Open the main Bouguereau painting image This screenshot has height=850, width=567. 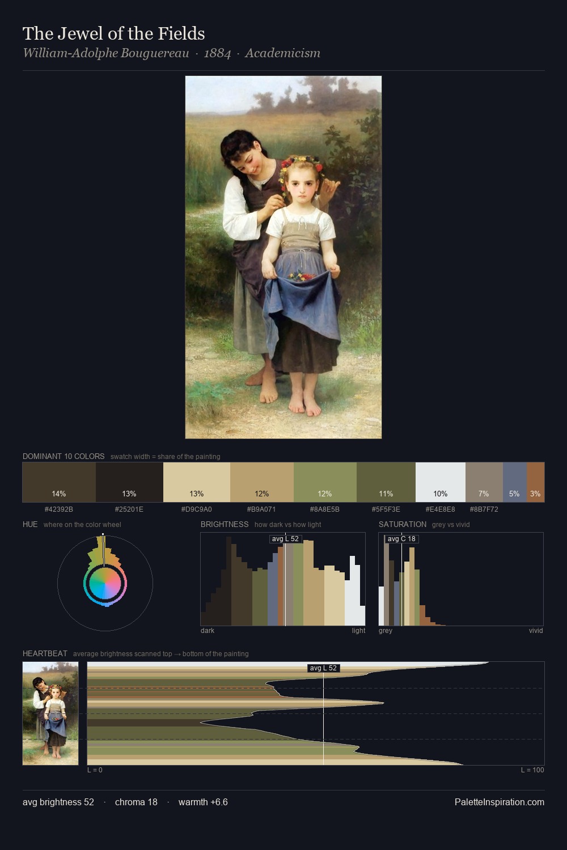283,257
